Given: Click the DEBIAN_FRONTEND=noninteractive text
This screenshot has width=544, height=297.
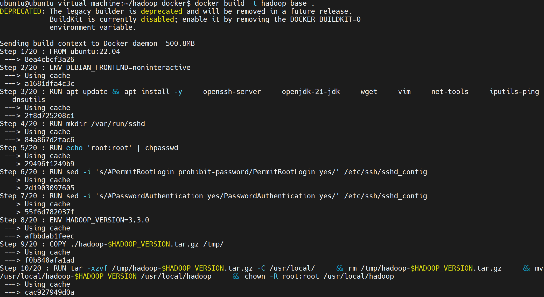Looking at the screenshot, I should (x=128, y=68).
